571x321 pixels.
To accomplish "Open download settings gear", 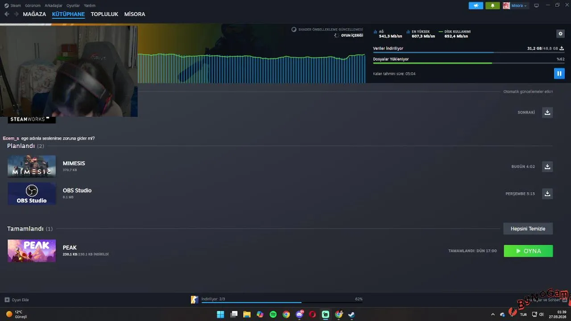I will (560, 34).
